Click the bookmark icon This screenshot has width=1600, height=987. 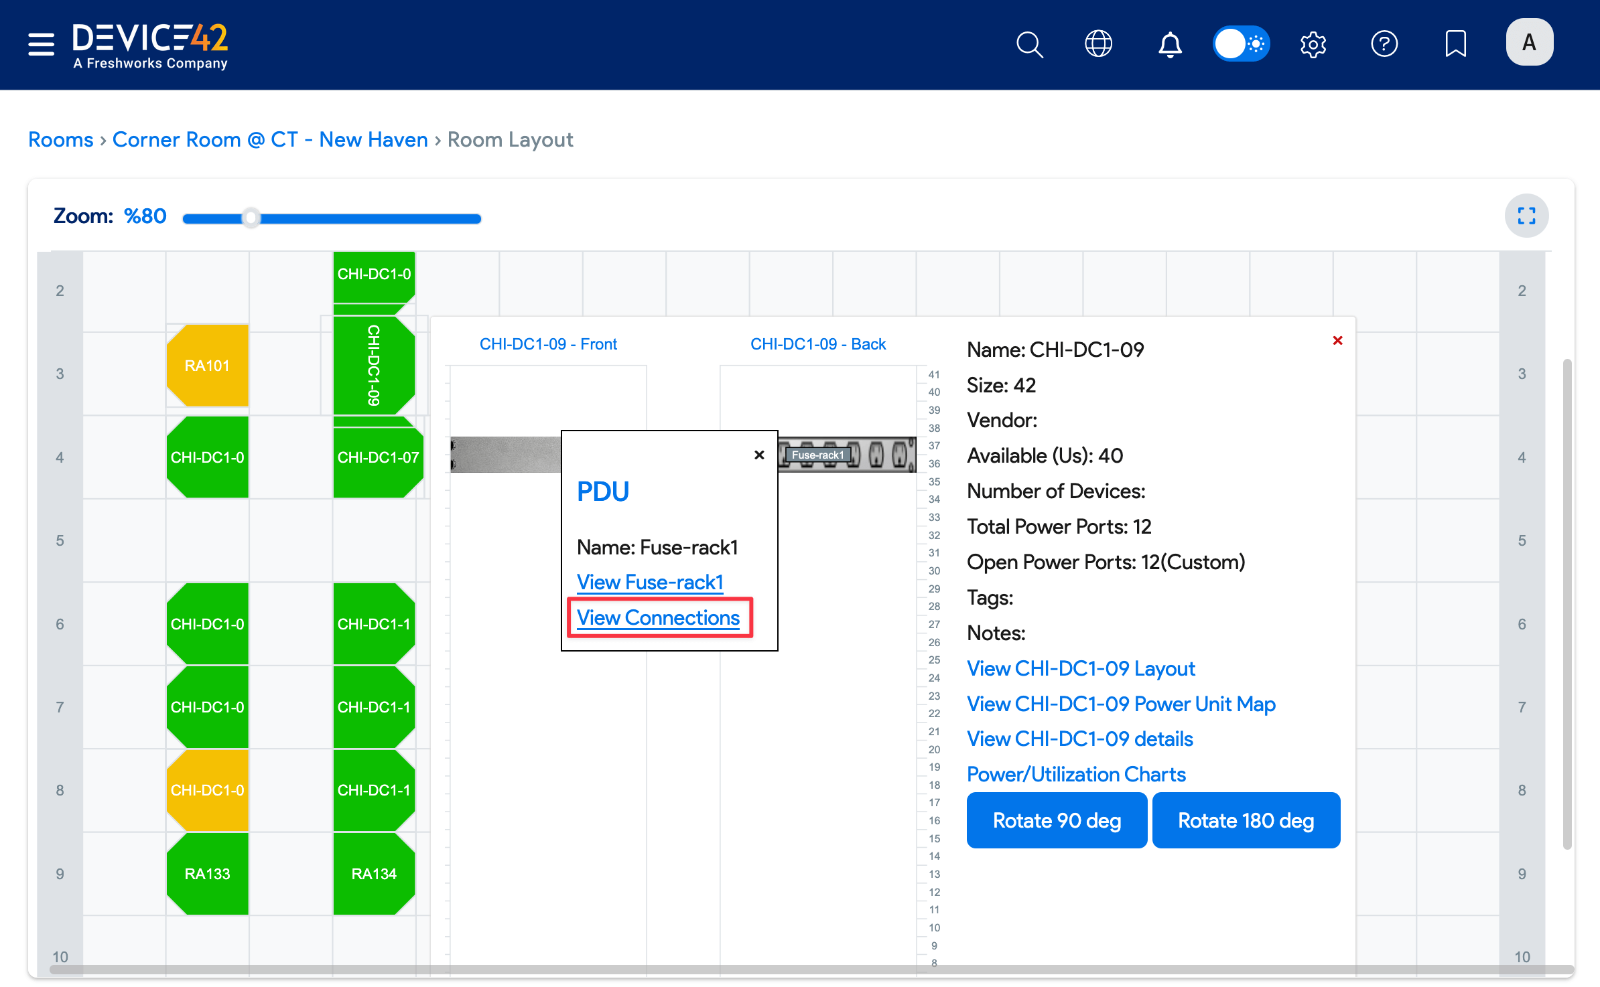(x=1455, y=44)
